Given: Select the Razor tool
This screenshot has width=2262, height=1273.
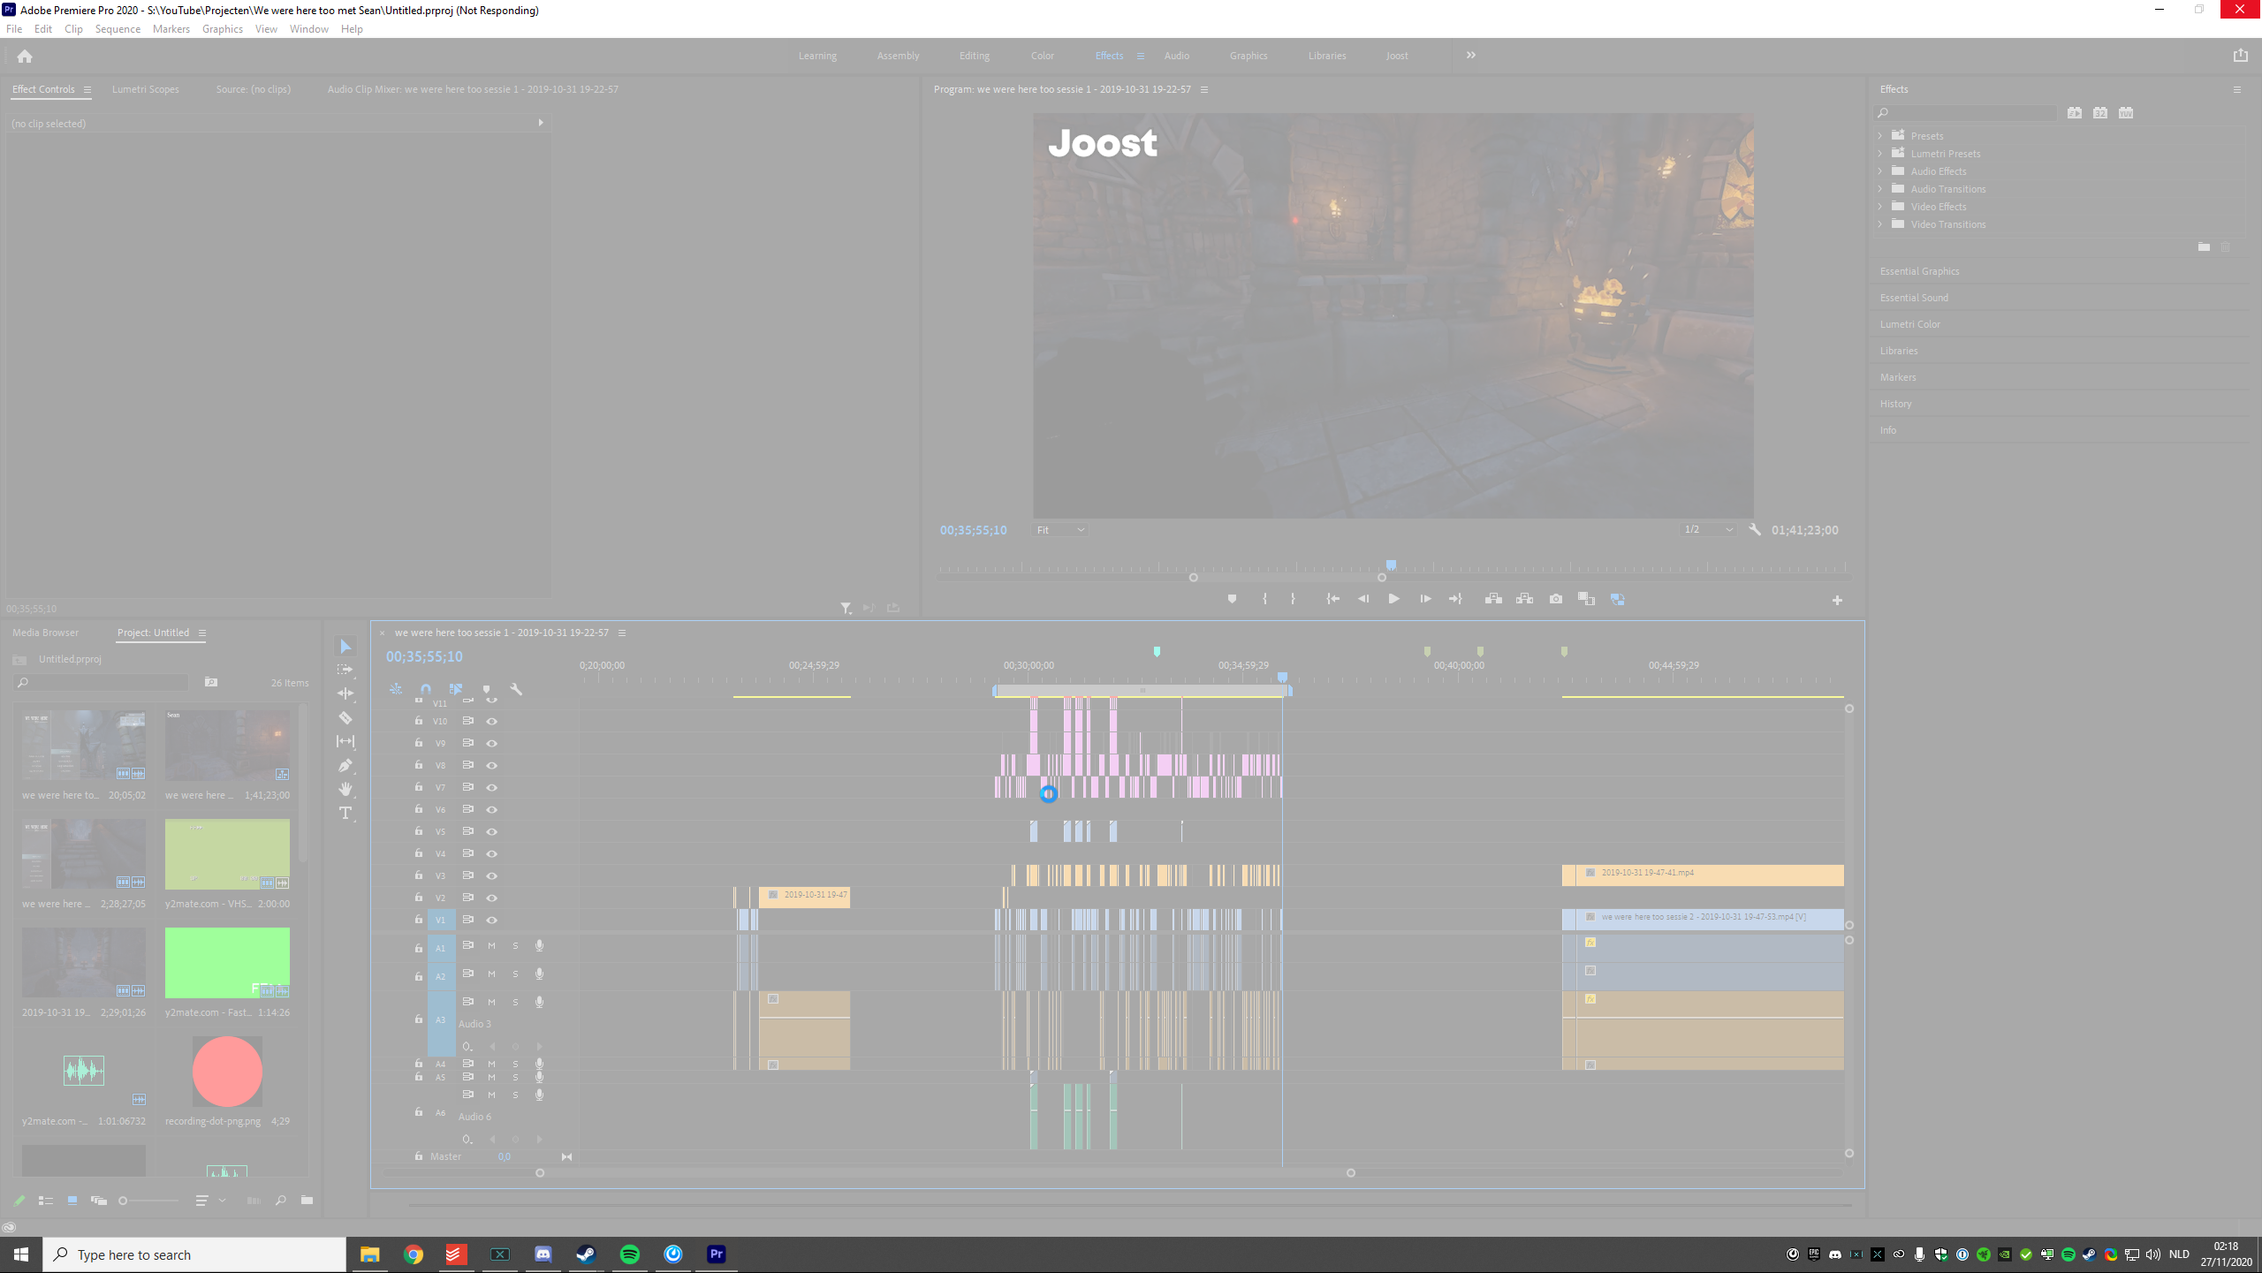Looking at the screenshot, I should 345,718.
